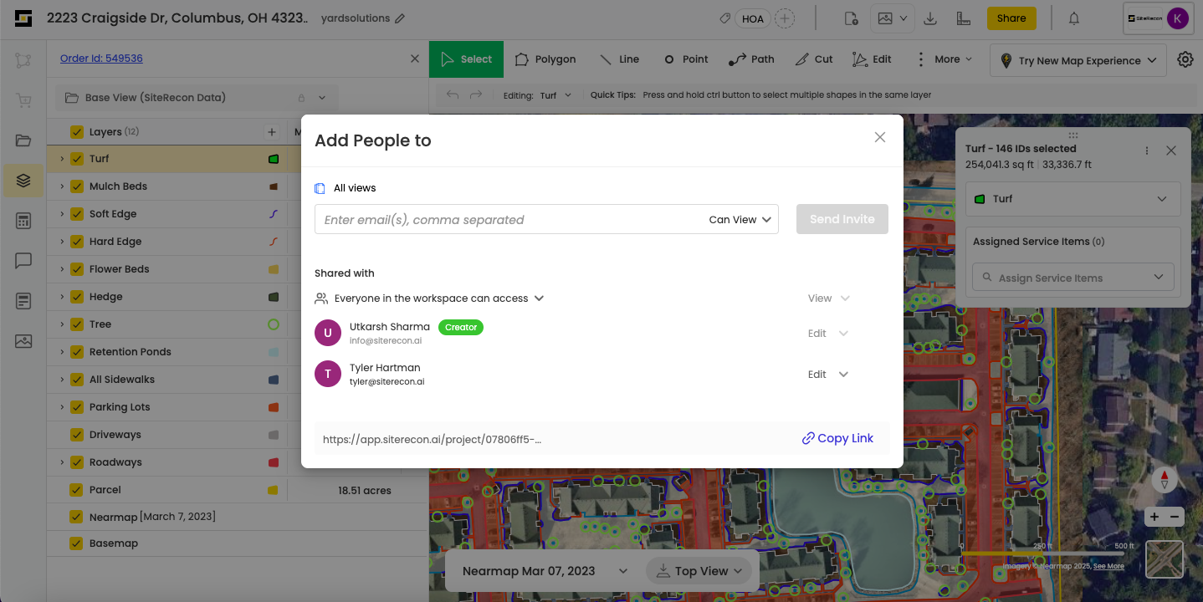Open map settings gear icon
The width and height of the screenshot is (1203, 602).
point(1185,59)
